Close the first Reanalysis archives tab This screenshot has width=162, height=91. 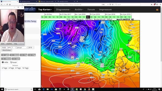tap(17, 2)
